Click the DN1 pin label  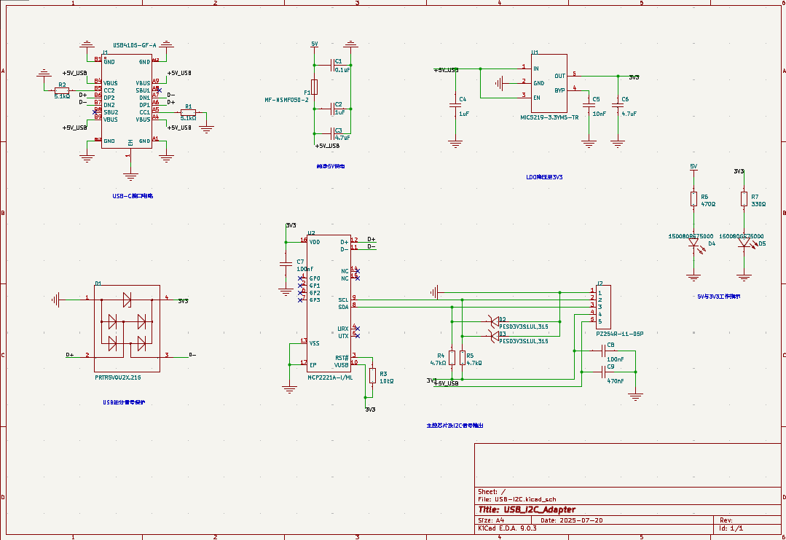(x=144, y=98)
